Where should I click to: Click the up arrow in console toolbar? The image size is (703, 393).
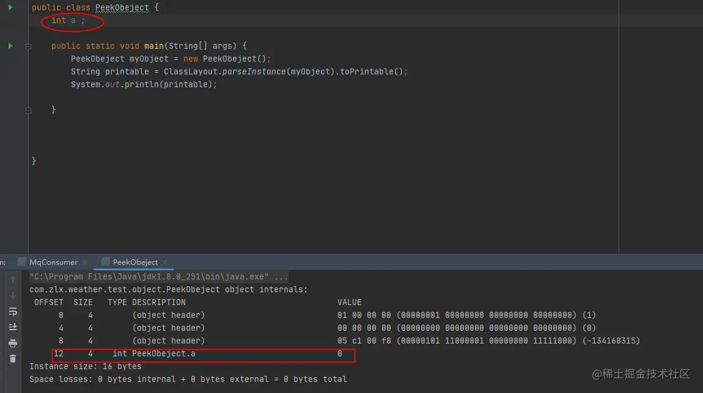click(13, 279)
